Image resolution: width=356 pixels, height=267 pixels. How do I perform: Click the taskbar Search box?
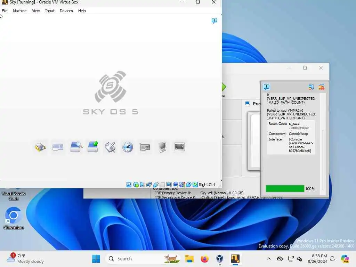tap(143, 259)
